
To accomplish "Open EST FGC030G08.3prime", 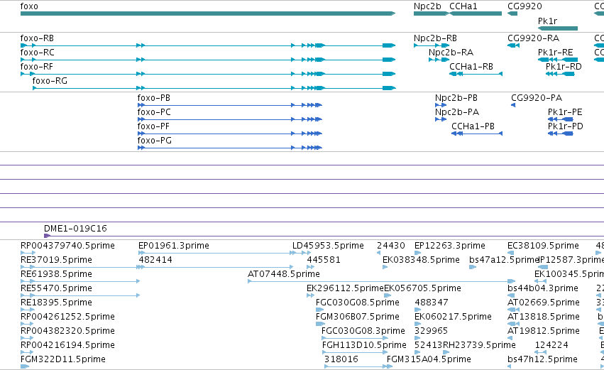I will click(x=363, y=331).
